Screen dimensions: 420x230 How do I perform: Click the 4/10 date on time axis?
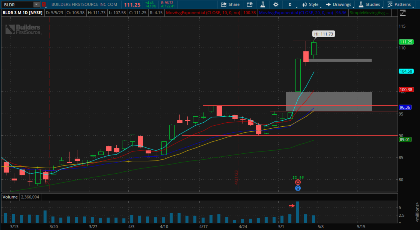[164, 226]
